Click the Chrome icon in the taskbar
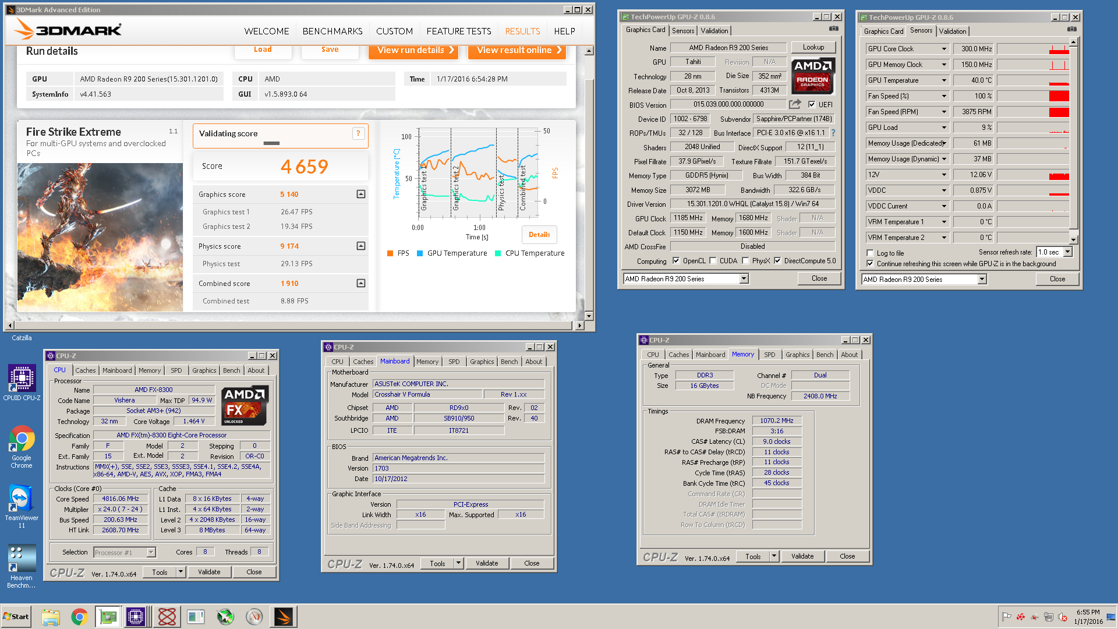This screenshot has width=1118, height=629. point(79,617)
